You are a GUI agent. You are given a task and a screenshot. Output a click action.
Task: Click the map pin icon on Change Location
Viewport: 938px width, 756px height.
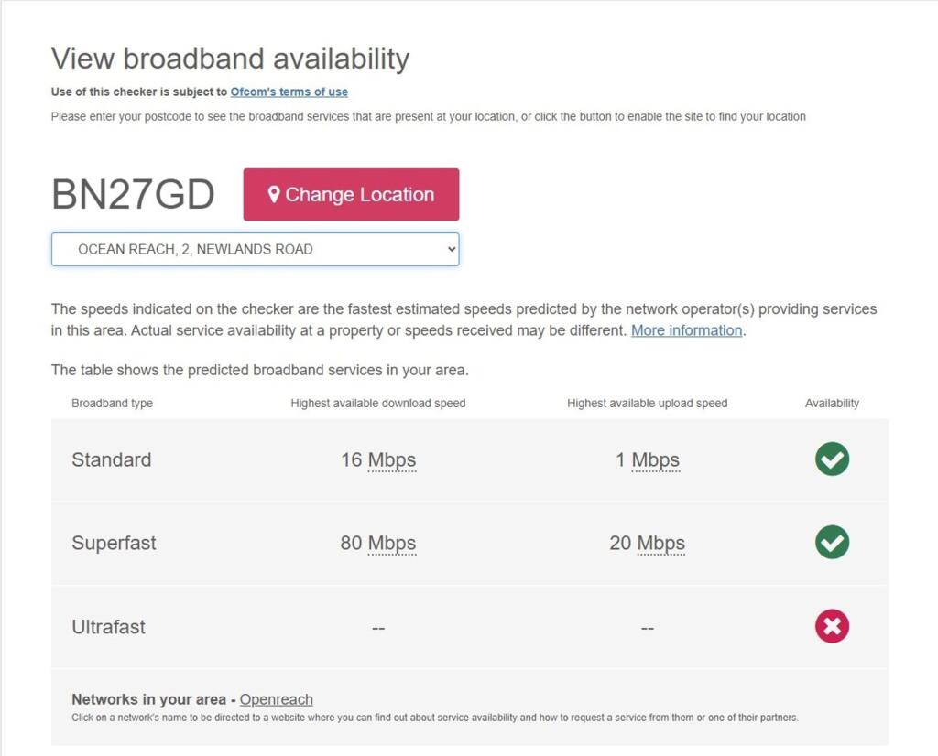(x=273, y=194)
